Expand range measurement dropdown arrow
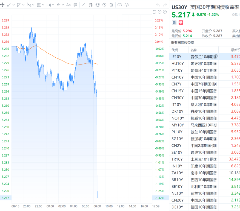240x211 pixels. click(x=53, y=5)
